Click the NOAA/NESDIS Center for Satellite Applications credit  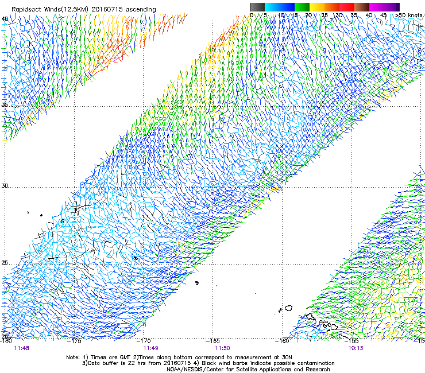(248, 370)
